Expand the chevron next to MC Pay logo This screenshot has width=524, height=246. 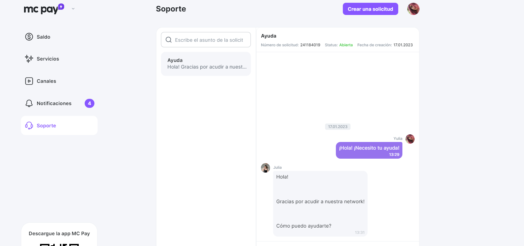(x=73, y=9)
